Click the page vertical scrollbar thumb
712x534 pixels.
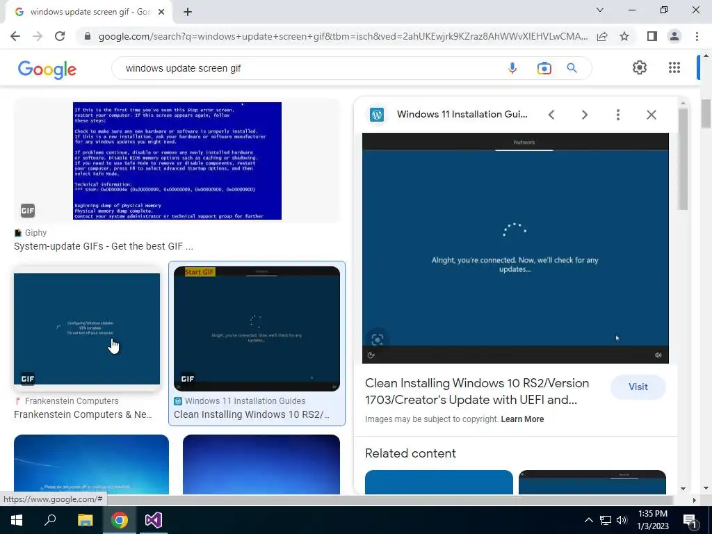pos(706,113)
